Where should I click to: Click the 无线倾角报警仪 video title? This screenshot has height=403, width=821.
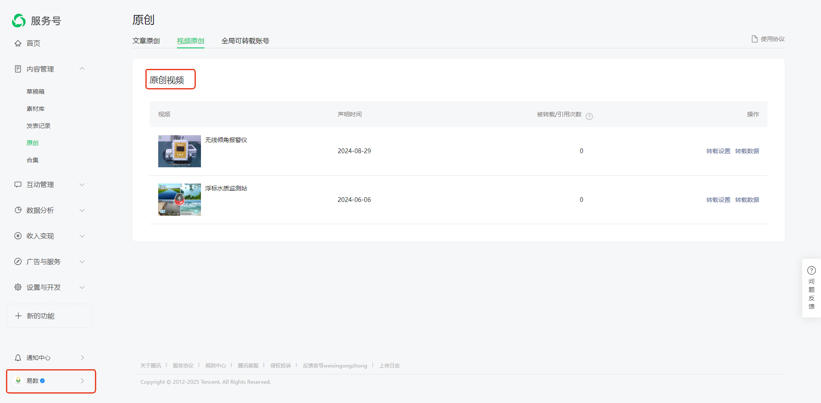point(226,140)
